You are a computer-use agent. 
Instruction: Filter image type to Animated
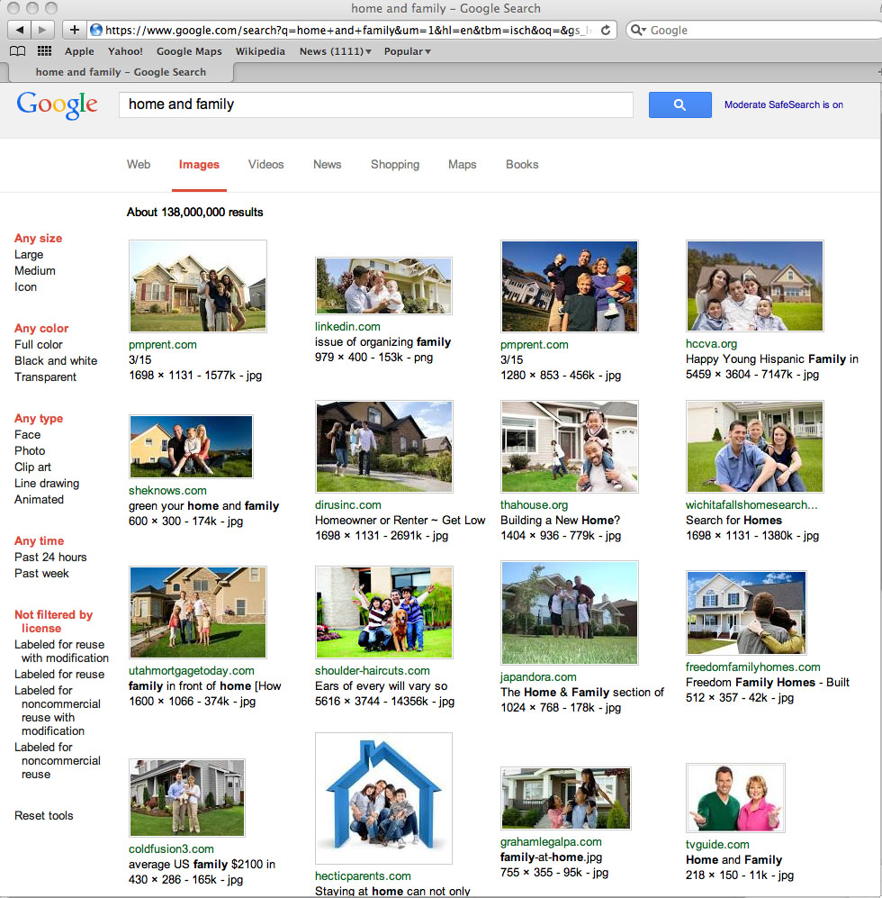click(39, 499)
